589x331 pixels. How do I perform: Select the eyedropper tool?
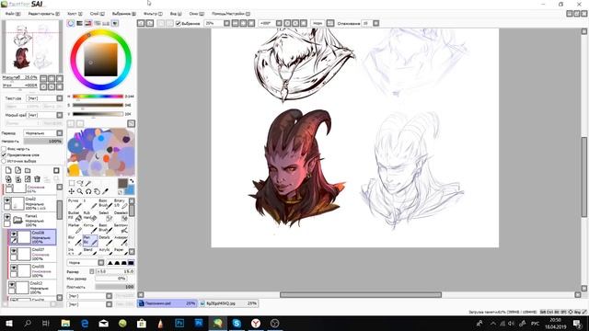tap(105, 191)
